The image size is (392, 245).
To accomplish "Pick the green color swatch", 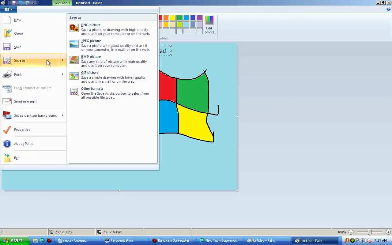I will pyautogui.click(x=179, y=18).
